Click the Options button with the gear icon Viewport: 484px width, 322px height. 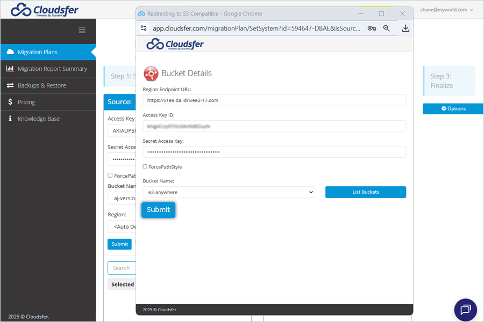[x=453, y=109]
